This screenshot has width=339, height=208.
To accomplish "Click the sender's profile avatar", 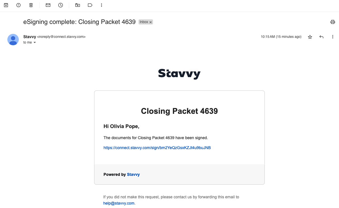I will [13, 40].
